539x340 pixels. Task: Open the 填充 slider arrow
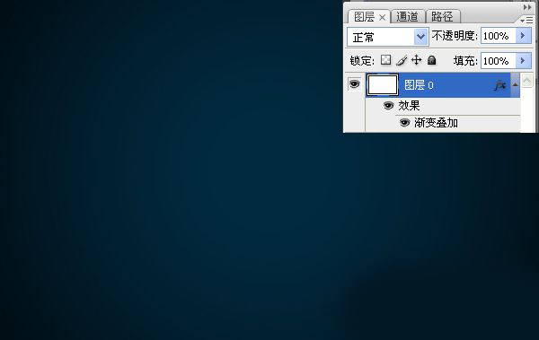(523, 61)
